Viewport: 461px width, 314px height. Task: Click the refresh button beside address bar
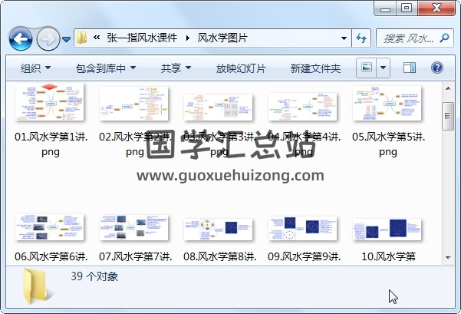pos(361,38)
